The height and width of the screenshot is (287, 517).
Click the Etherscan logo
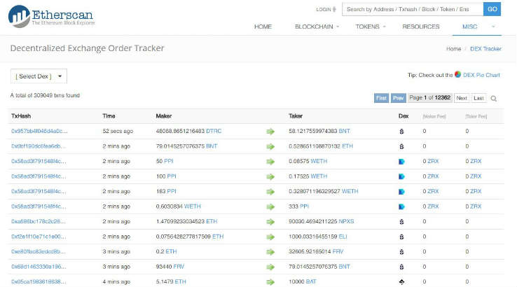(x=49, y=15)
